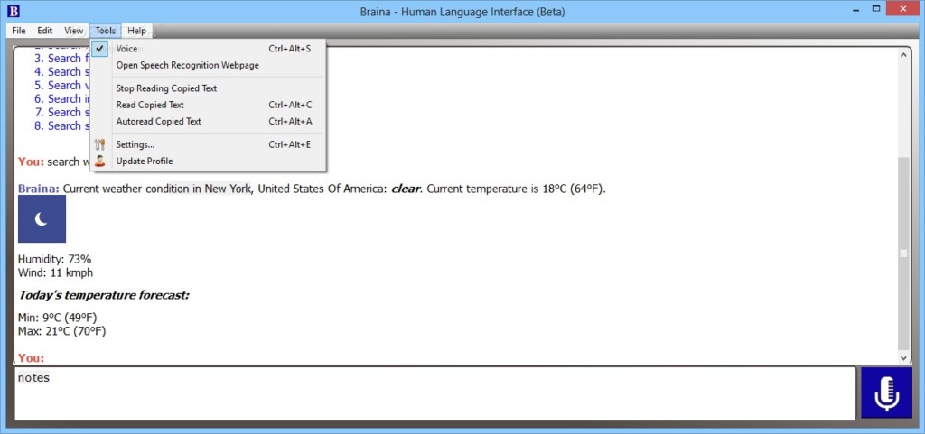
Task: Minimize the Braina window
Action: click(855, 9)
